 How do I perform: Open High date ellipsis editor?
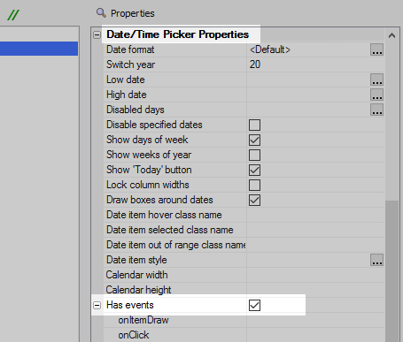pyautogui.click(x=376, y=95)
